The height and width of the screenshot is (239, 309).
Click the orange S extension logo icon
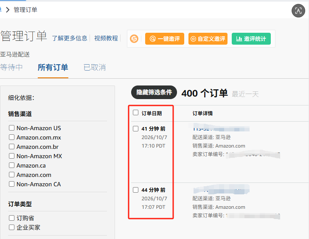coord(134,39)
